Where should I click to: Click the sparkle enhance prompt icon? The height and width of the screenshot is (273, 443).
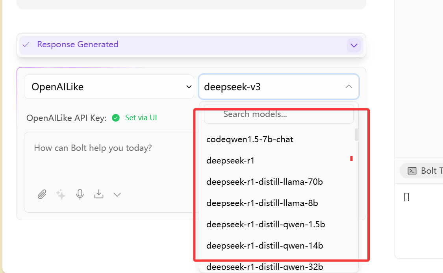61,195
